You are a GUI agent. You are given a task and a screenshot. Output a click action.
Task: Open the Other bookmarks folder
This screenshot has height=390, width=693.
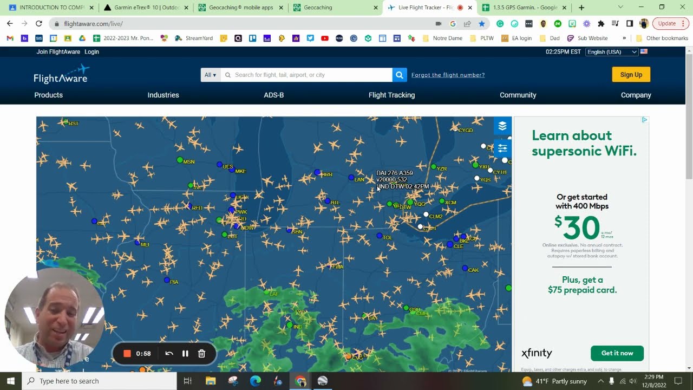[662, 38]
